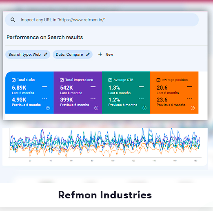
Task: Open help icon on Average CTR card
Action: [144, 108]
